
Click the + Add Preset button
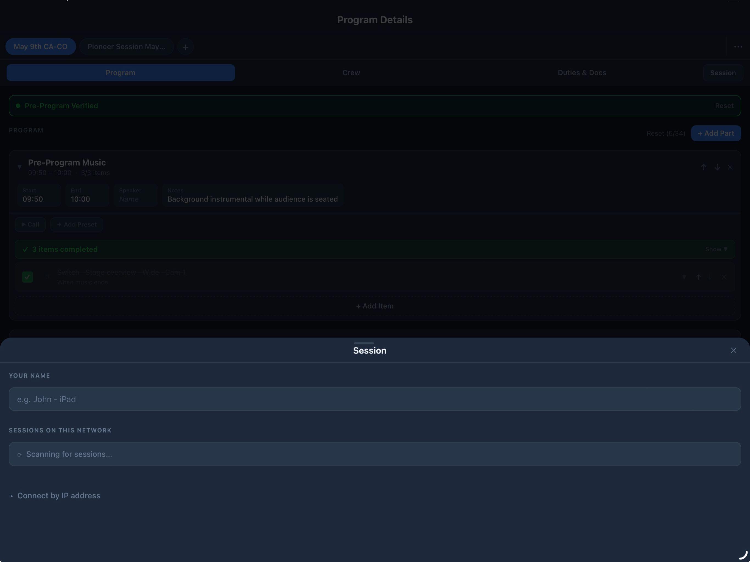pyautogui.click(x=77, y=224)
